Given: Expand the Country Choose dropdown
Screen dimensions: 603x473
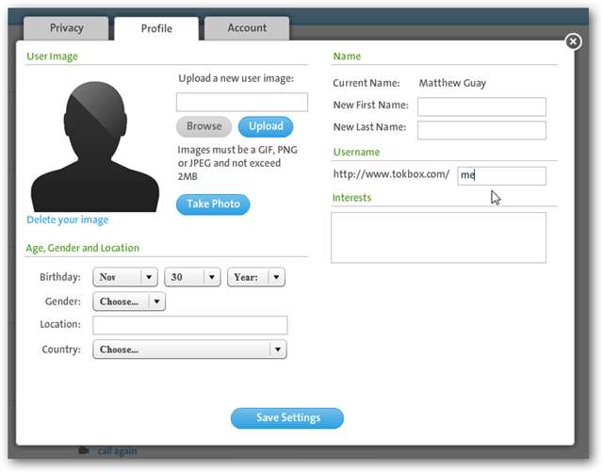Looking at the screenshot, I should [x=189, y=350].
